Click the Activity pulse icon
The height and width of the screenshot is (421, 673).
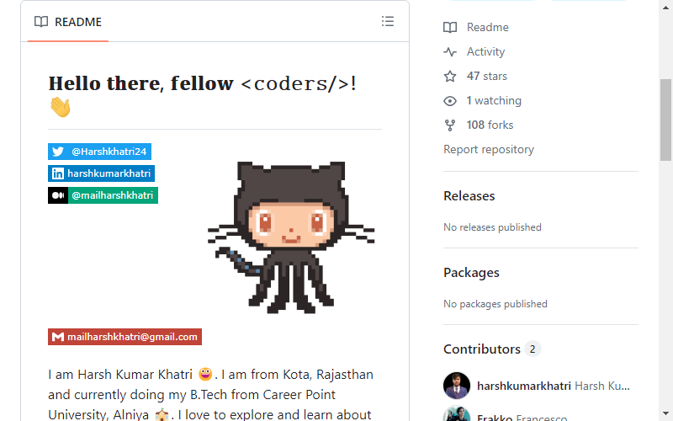[x=450, y=52]
